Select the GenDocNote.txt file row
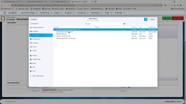 tap(105, 34)
